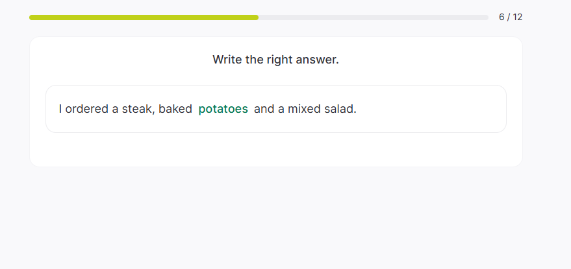Image resolution: width=571 pixels, height=269 pixels.
Task: Click the tip of the green progress fill
Action: pyautogui.click(x=257, y=18)
